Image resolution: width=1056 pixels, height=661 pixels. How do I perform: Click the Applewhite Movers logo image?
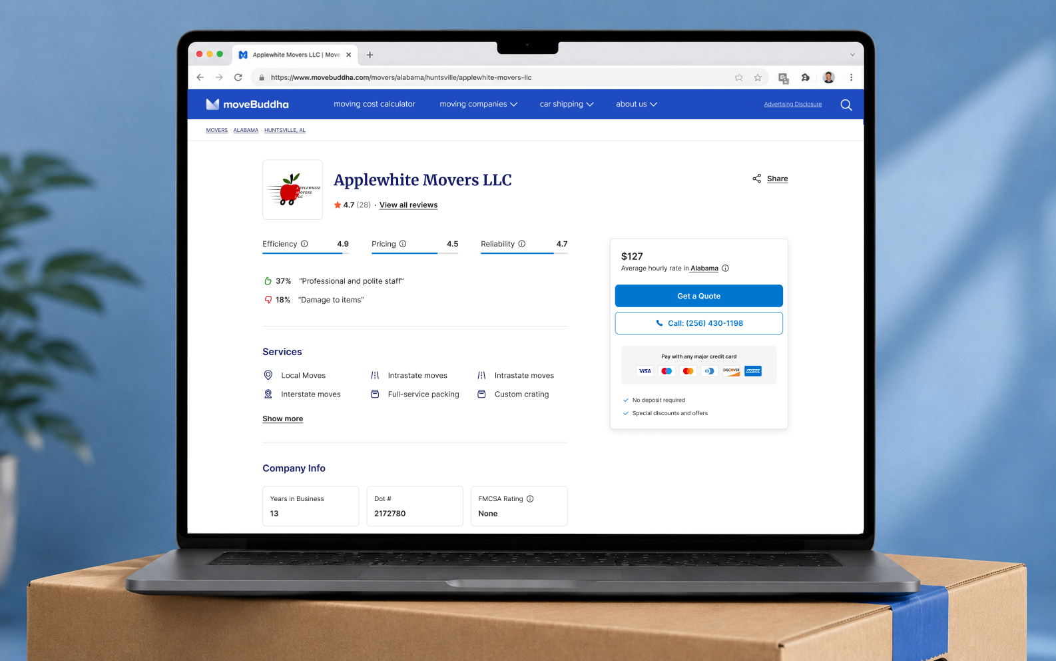tap(293, 190)
